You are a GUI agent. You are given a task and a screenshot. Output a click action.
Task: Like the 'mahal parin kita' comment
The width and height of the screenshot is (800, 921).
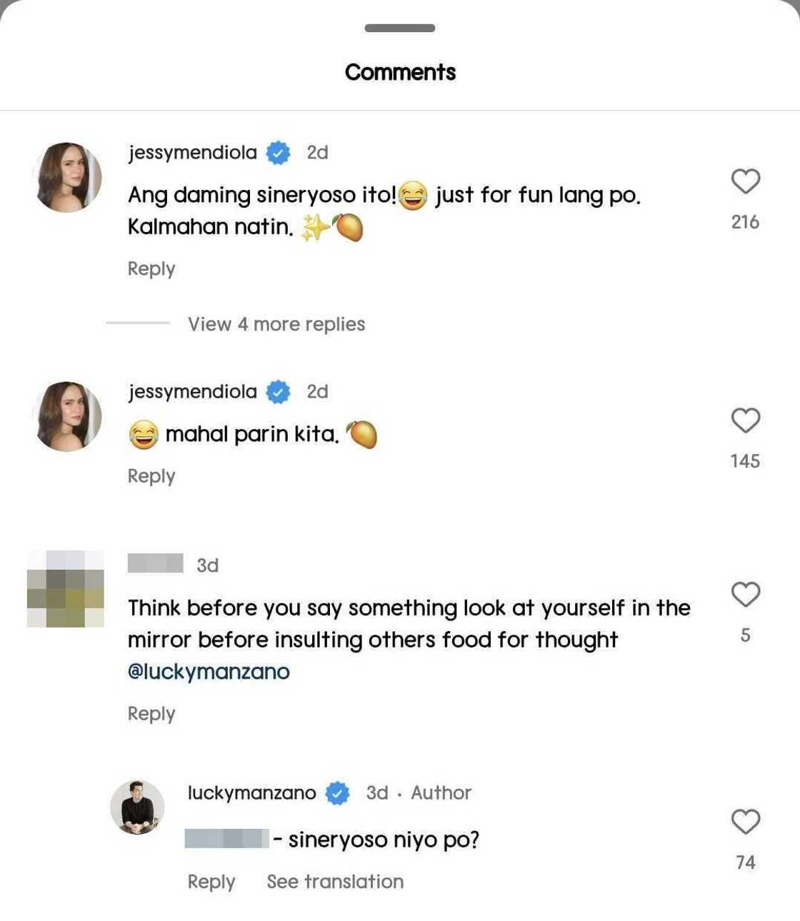coord(745,421)
